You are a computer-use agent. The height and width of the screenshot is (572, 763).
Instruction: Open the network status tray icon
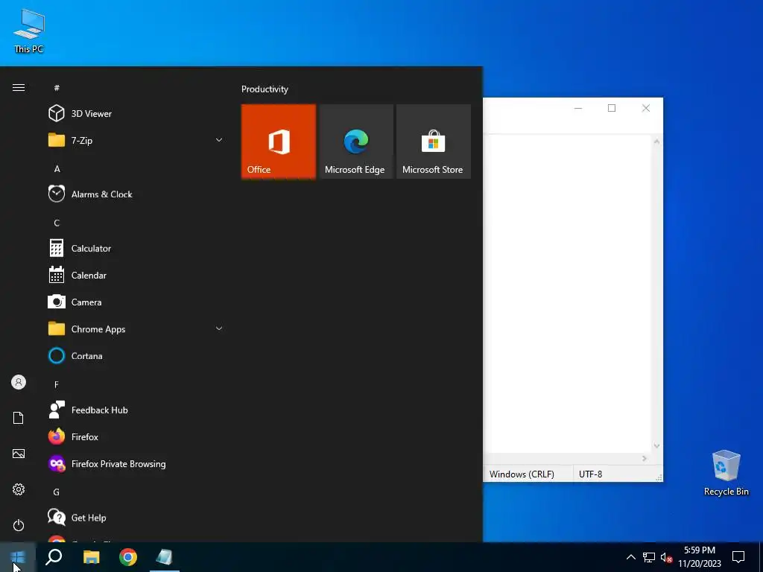(649, 557)
